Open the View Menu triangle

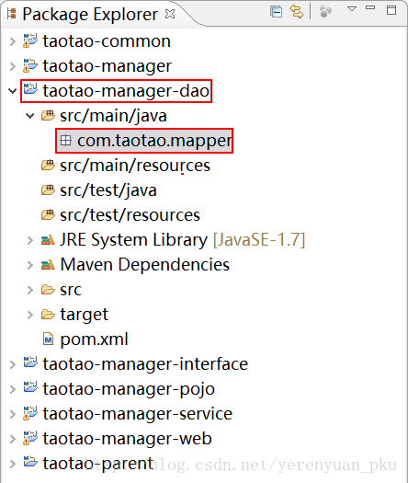(352, 8)
